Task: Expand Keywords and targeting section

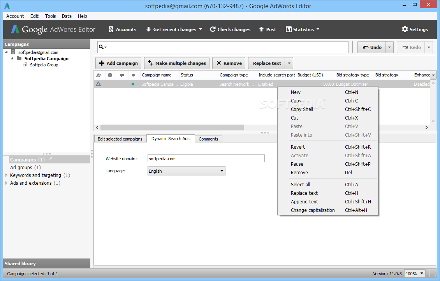Action: tap(7, 175)
